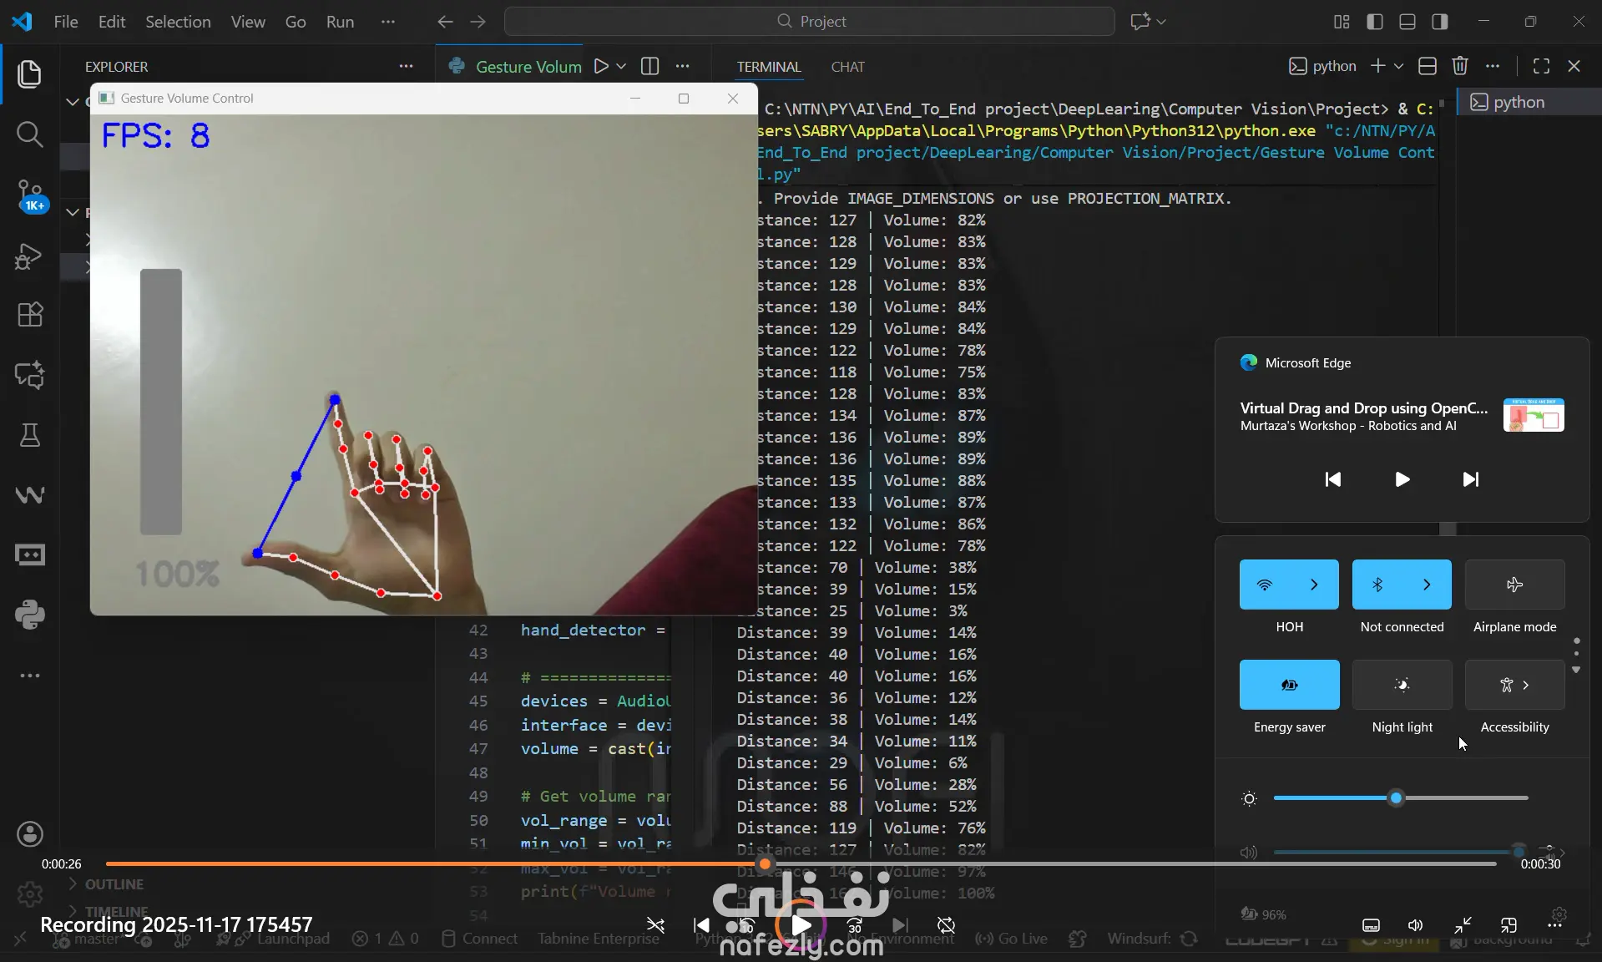
Task: Toggle repeat in the video player
Action: pos(946,925)
